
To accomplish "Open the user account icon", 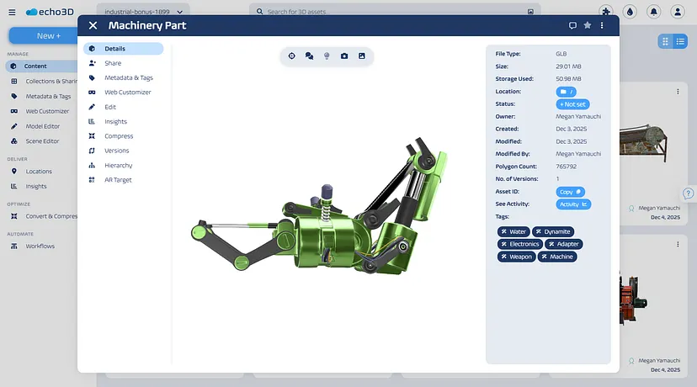I will point(678,12).
